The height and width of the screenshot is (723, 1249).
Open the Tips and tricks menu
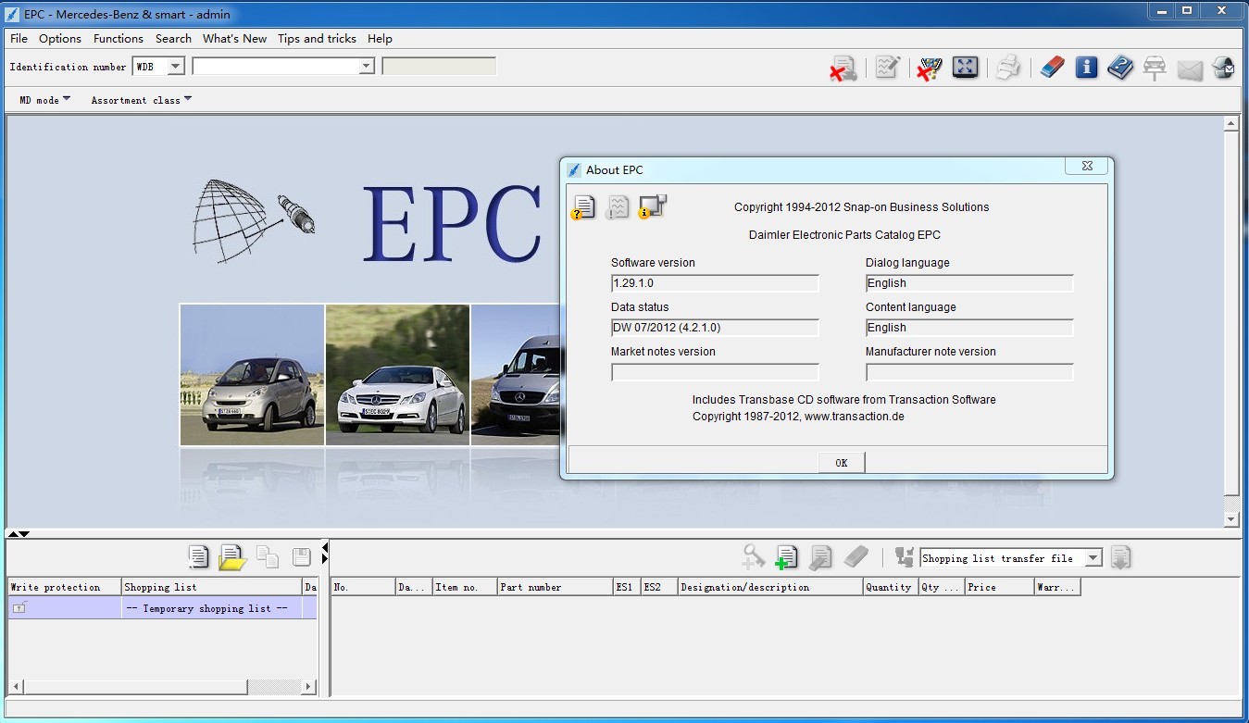point(317,38)
